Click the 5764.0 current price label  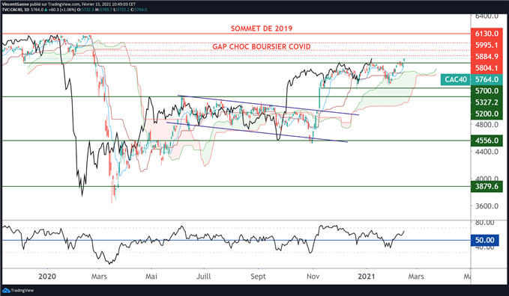[x=487, y=79]
